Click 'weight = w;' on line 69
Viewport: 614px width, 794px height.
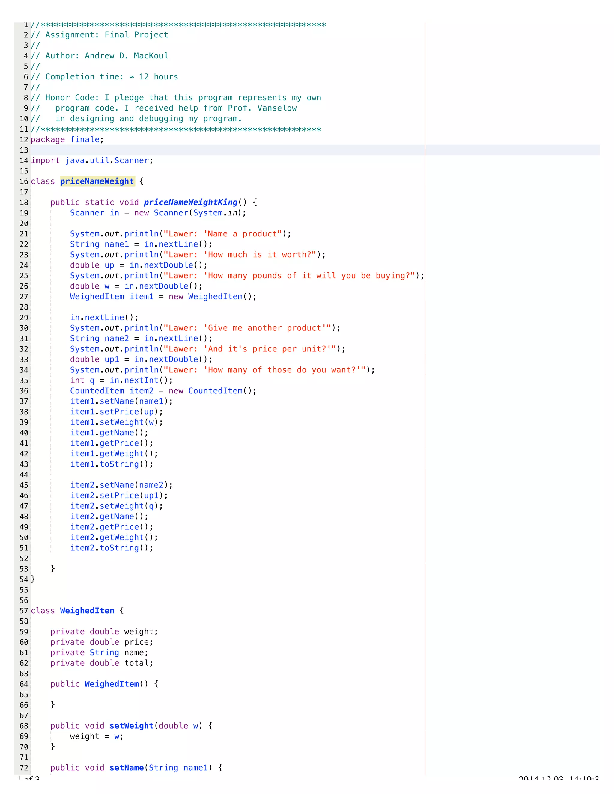[x=97, y=736]
